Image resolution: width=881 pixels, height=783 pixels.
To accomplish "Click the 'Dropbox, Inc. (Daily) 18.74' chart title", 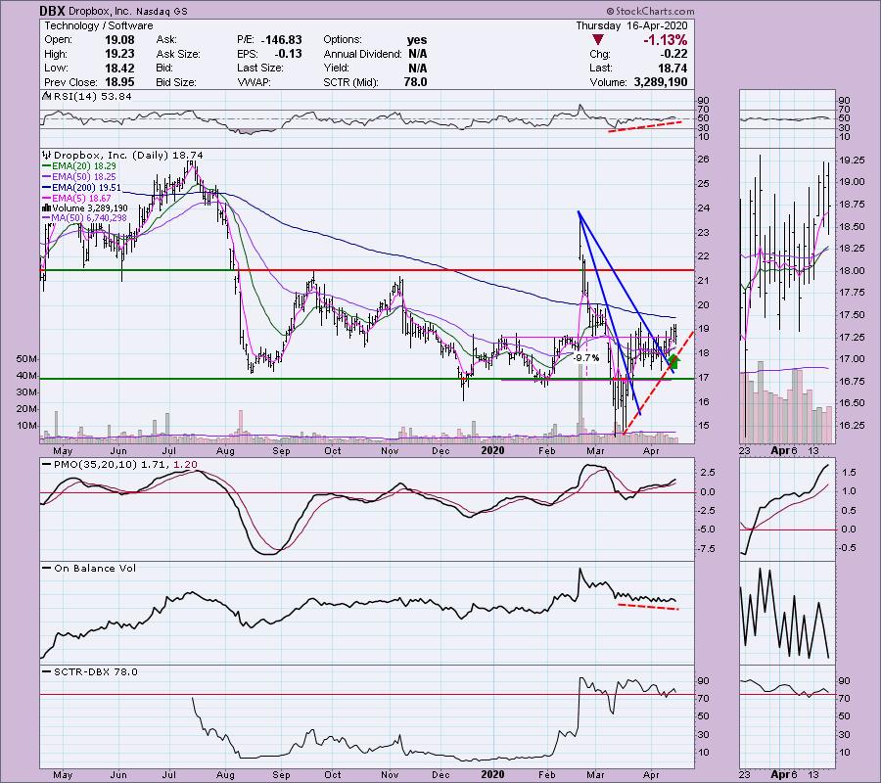I will (128, 156).
